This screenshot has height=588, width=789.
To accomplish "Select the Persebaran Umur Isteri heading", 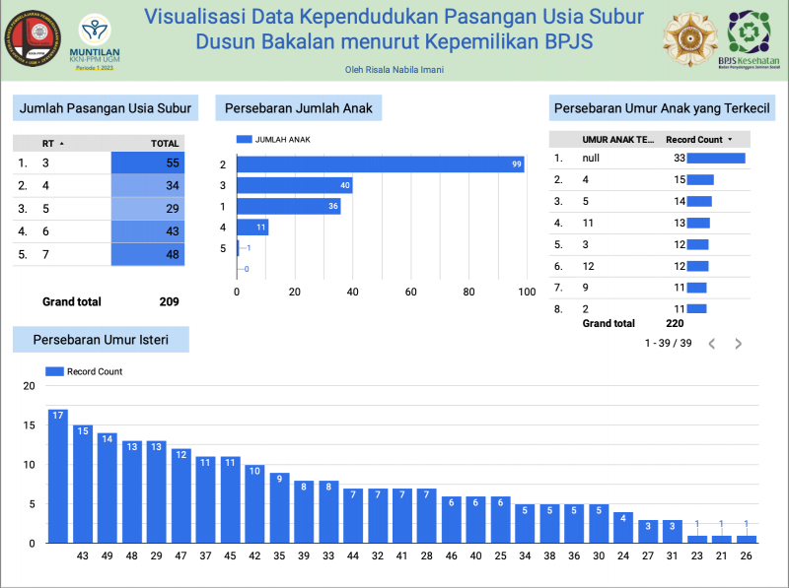I will pyautogui.click(x=100, y=341).
